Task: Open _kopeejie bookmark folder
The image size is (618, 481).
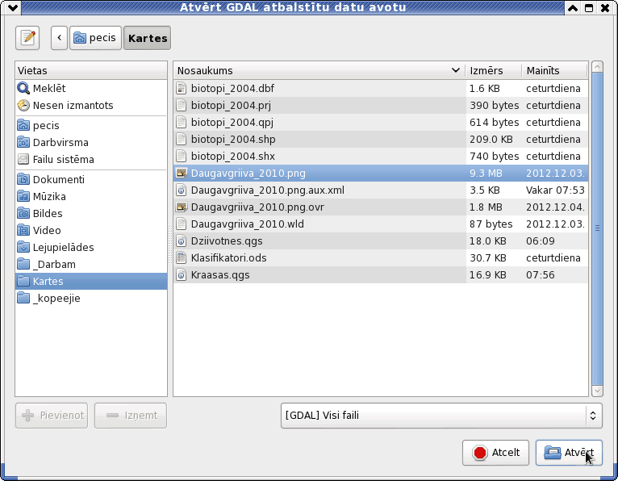Action: tap(91, 298)
